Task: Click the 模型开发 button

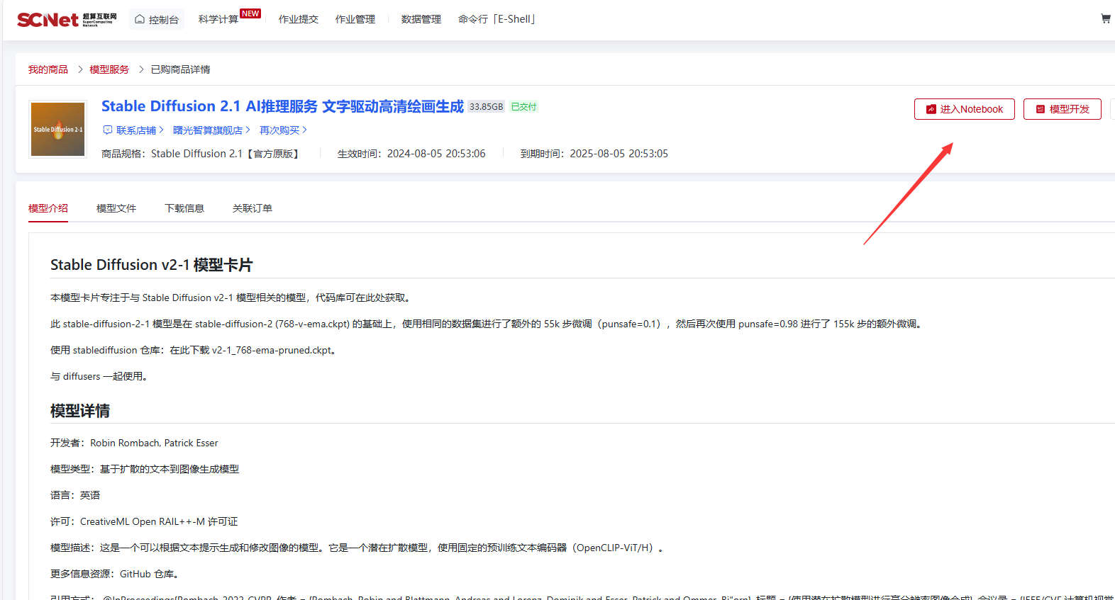Action: point(1063,109)
